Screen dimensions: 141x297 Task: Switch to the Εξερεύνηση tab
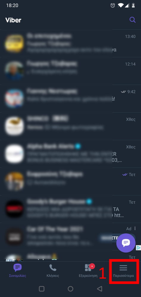click(x=88, y=271)
